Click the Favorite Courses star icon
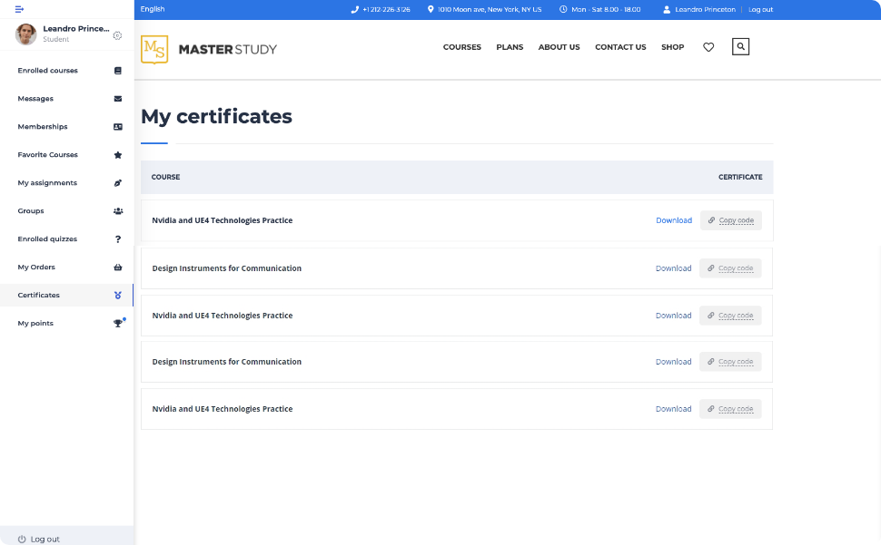 118,155
